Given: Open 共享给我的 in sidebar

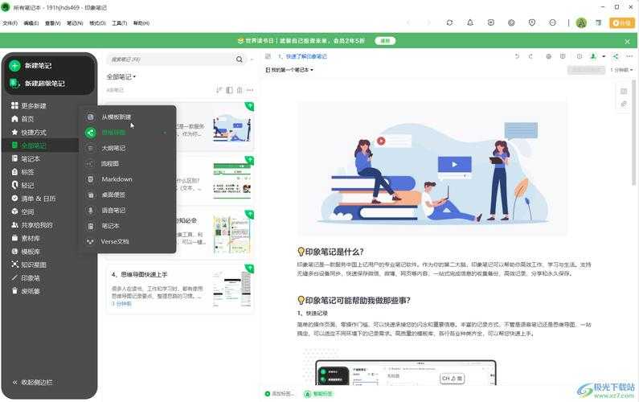Looking at the screenshot, I should point(32,225).
